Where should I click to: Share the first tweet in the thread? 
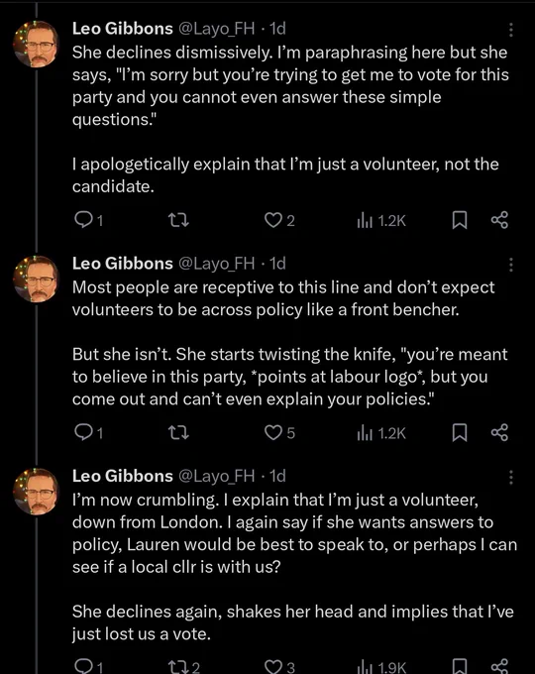point(499,220)
